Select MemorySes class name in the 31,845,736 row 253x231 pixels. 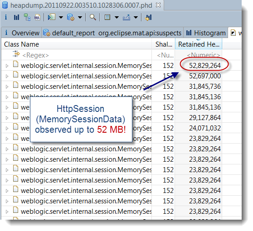(86, 87)
